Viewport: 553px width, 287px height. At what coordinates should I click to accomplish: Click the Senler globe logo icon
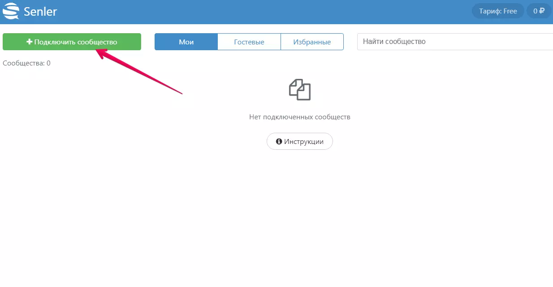coord(11,11)
